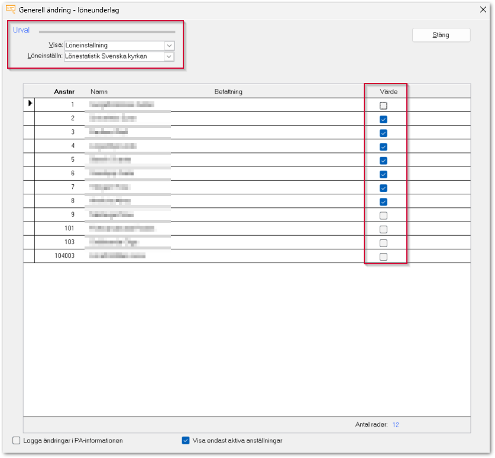The image size is (495, 458).
Task: Click Anstnr cell 5
Action: pos(73,159)
